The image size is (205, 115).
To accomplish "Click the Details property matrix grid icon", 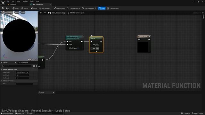I will [x=34, y=66].
